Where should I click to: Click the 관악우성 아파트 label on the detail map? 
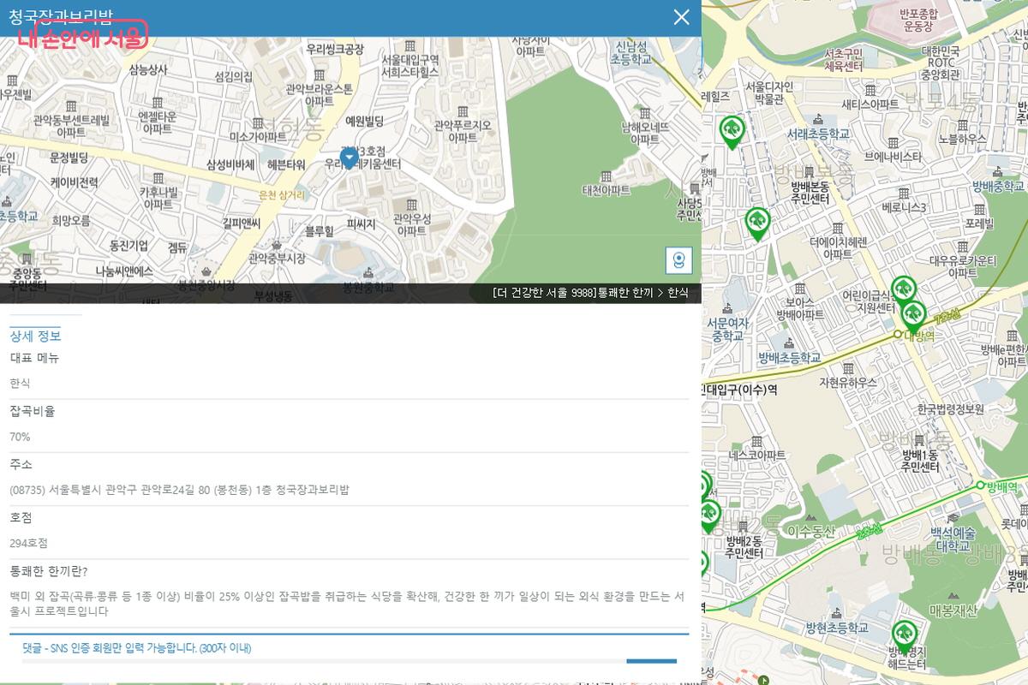[410, 224]
